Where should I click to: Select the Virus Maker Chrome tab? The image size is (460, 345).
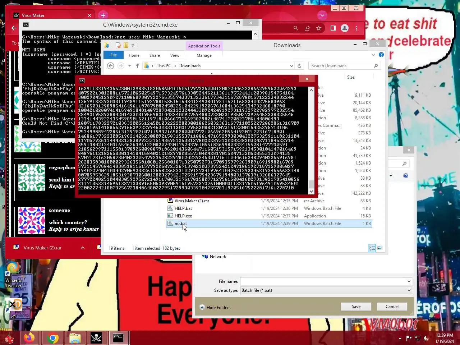[x=52, y=15]
